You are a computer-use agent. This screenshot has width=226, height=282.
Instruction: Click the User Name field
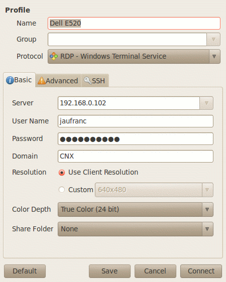point(136,121)
